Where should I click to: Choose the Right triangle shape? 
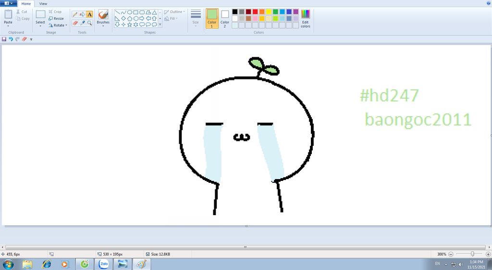tap(117, 18)
